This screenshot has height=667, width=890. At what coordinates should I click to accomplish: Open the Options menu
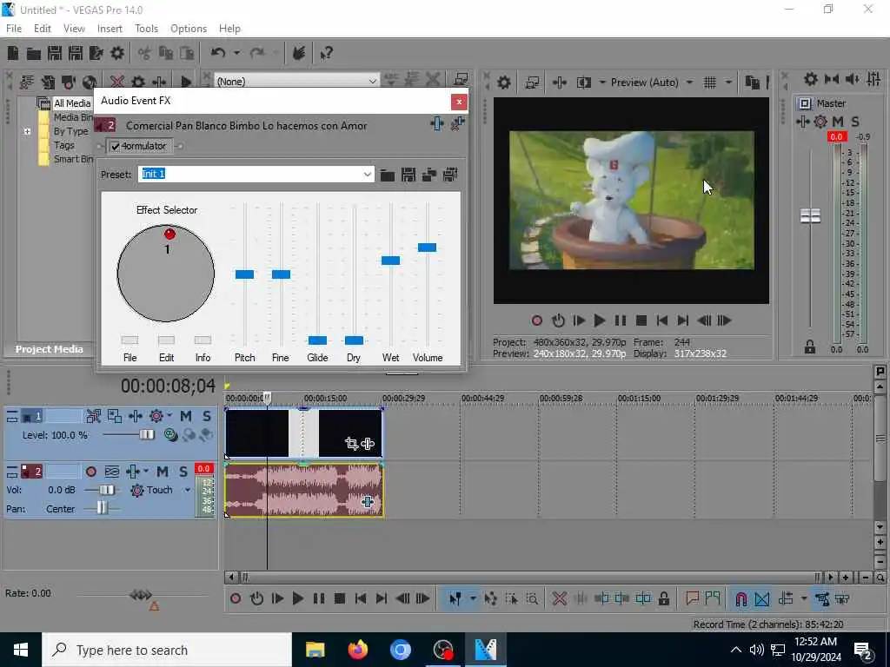[x=189, y=29]
